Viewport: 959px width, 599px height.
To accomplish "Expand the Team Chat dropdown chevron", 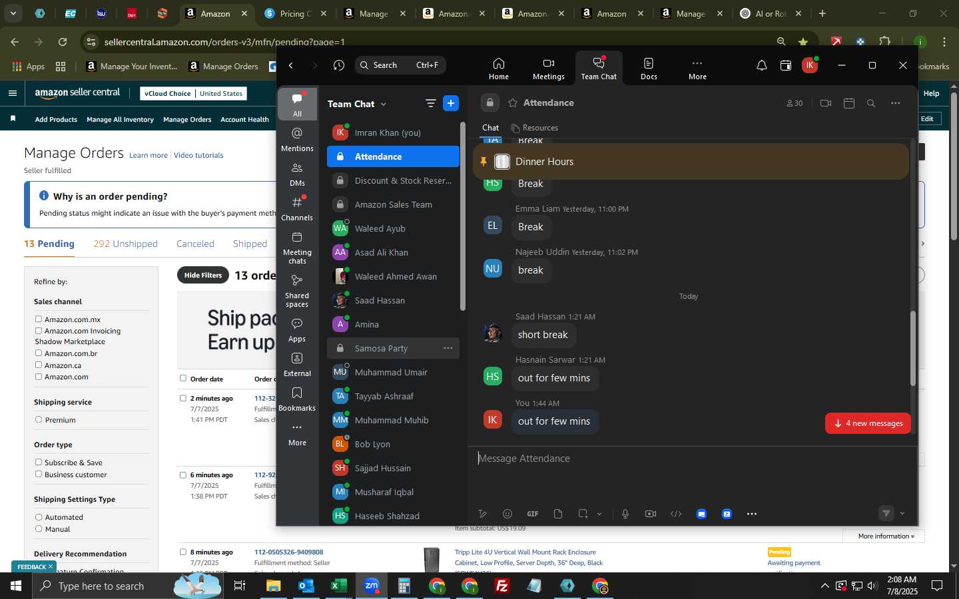I will tap(384, 104).
